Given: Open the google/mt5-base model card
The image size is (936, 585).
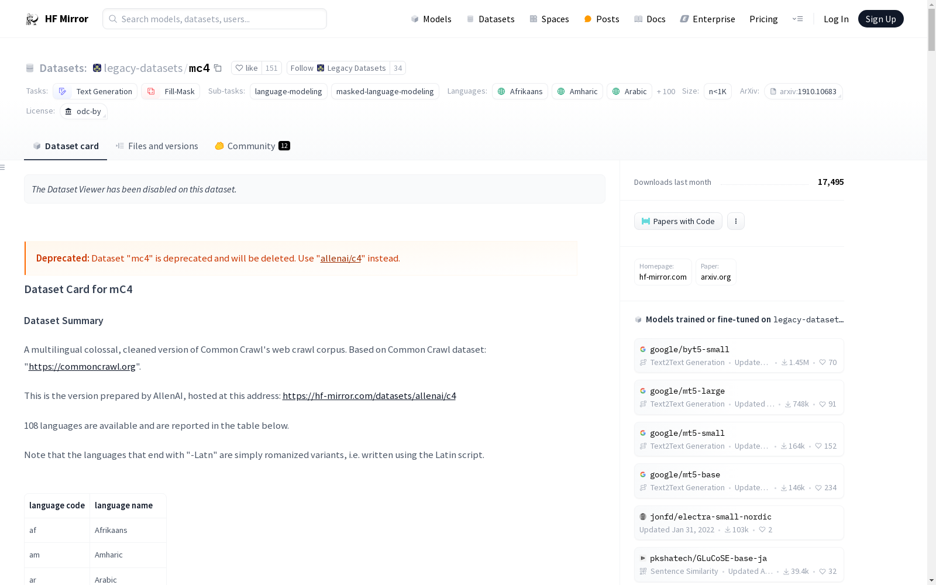Looking at the screenshot, I should coord(739,481).
